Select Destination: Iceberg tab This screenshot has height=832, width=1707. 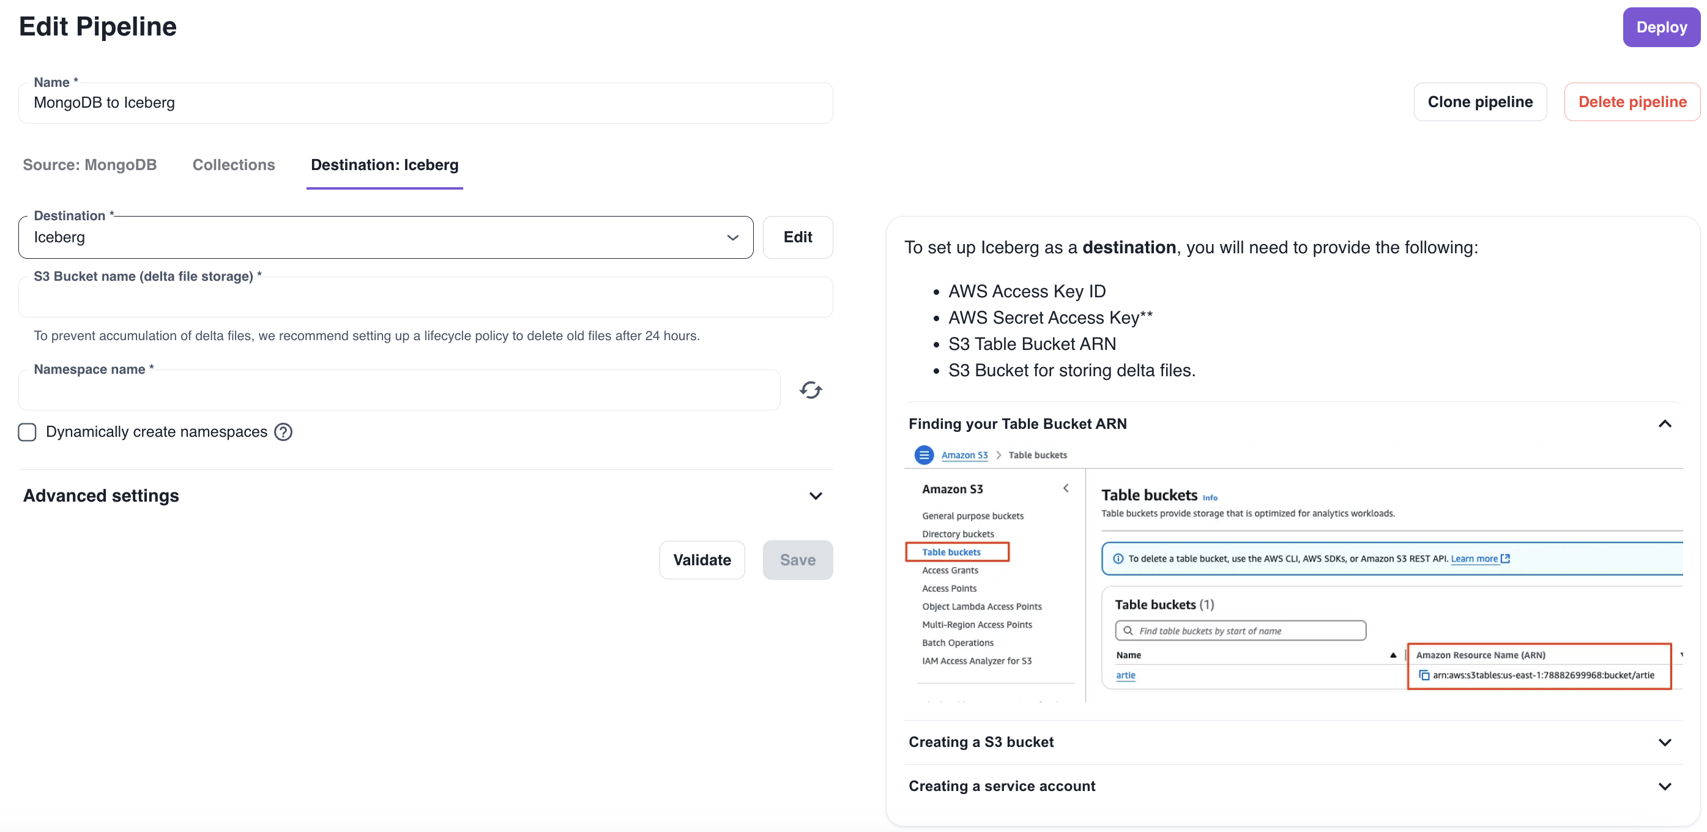384,165
